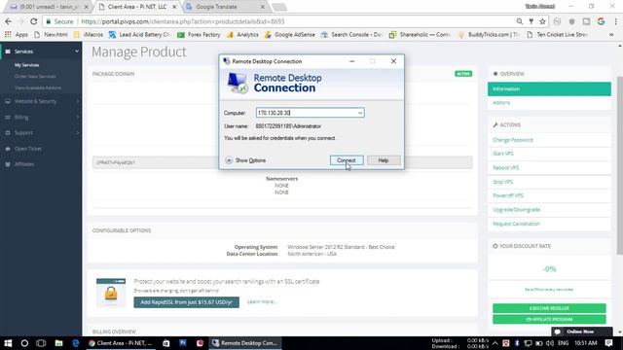Open the Photoshop icon in the taskbar
Image resolution: width=623 pixels, height=350 pixels.
(183, 343)
